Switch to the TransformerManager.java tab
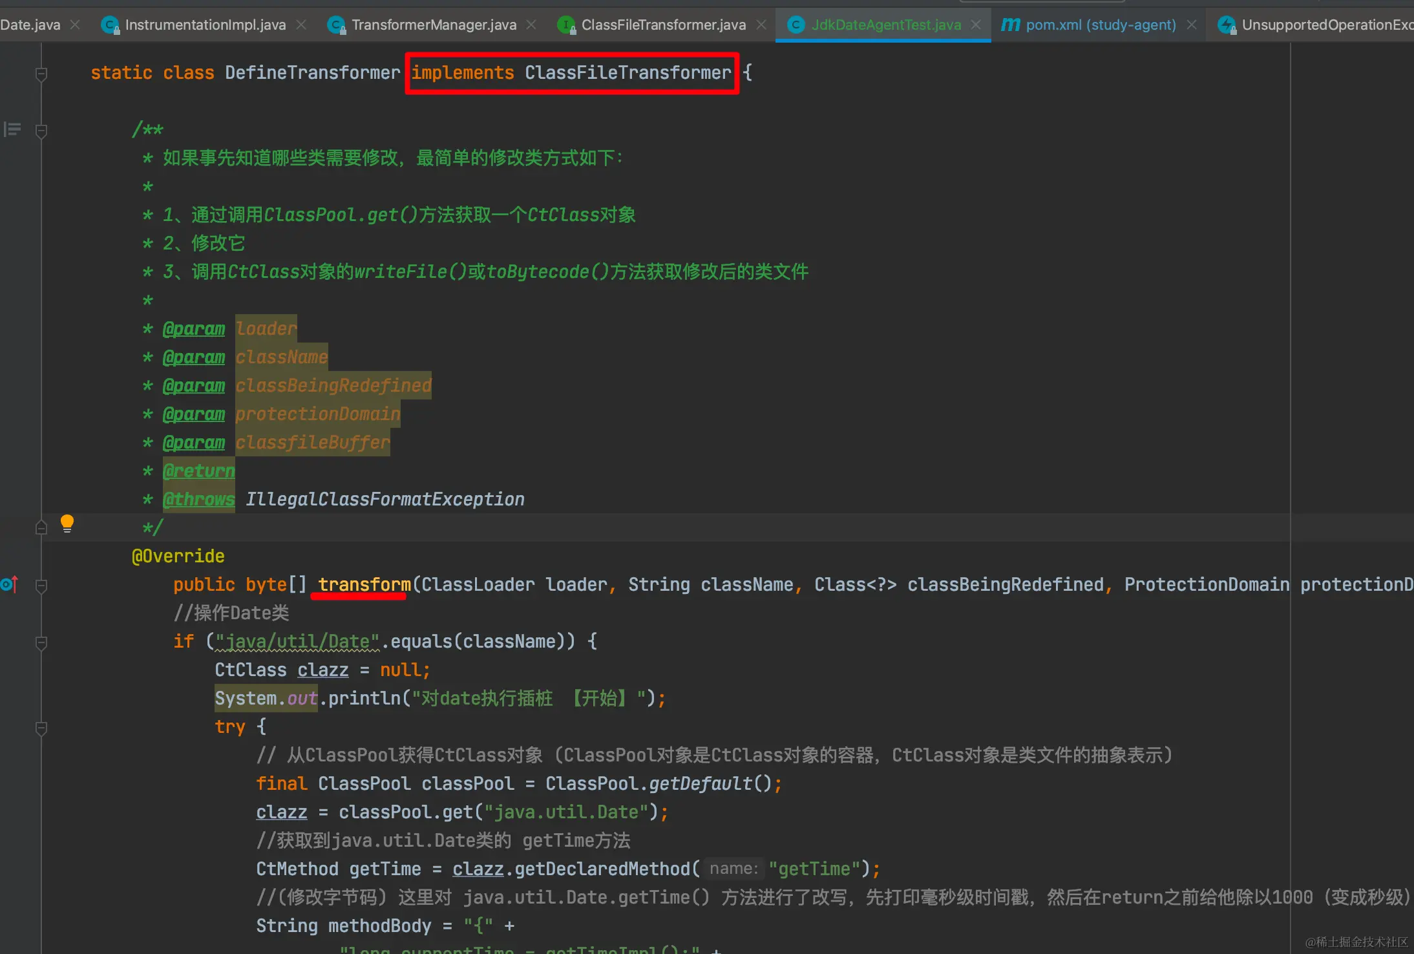This screenshot has width=1414, height=954. [x=434, y=25]
